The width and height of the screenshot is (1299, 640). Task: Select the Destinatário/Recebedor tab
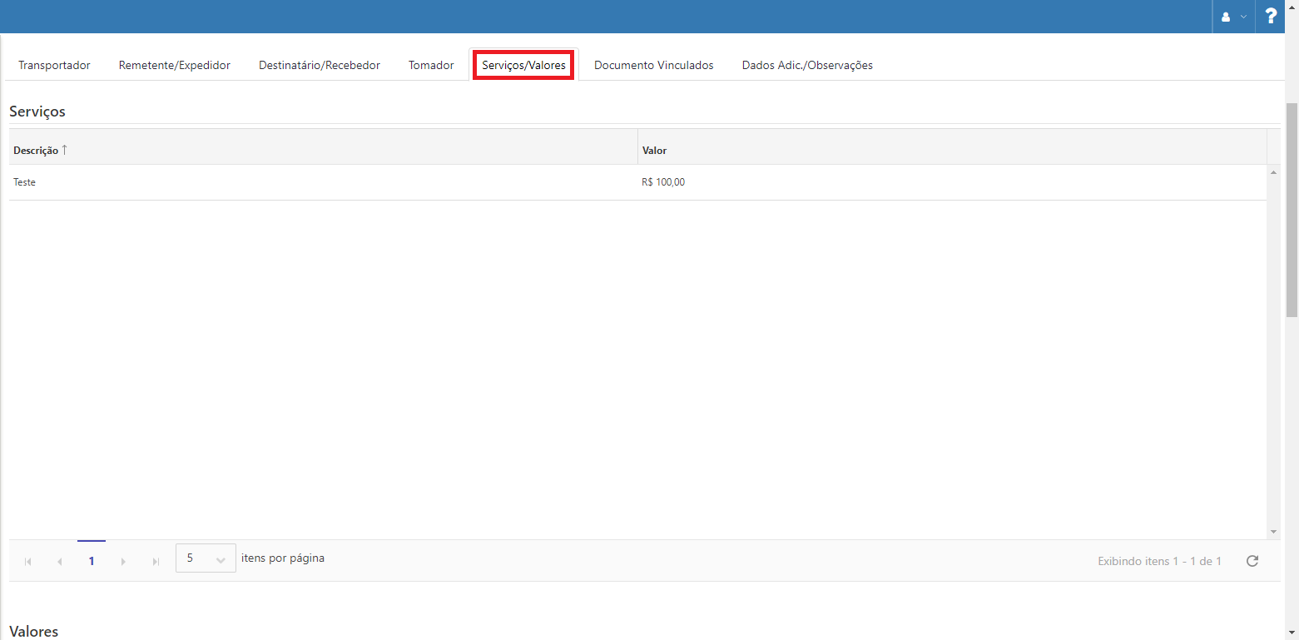coord(319,65)
